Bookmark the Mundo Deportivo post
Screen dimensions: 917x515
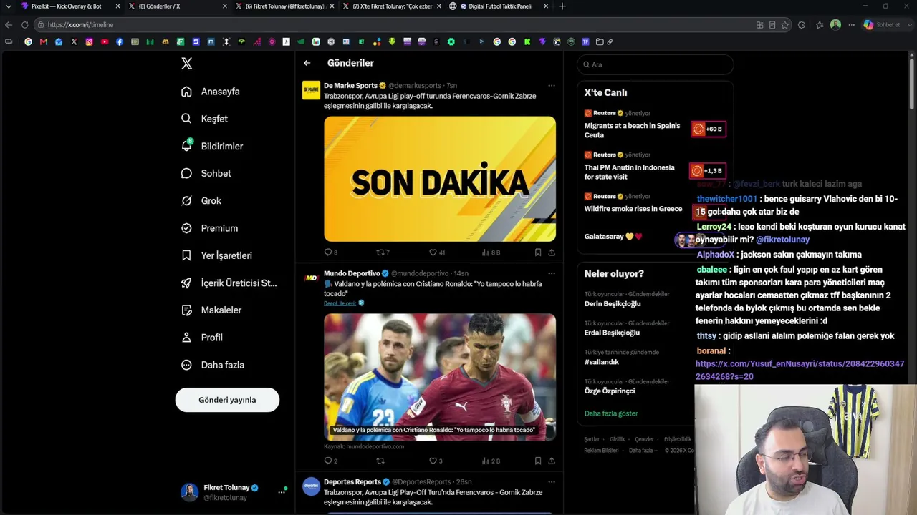tap(538, 461)
